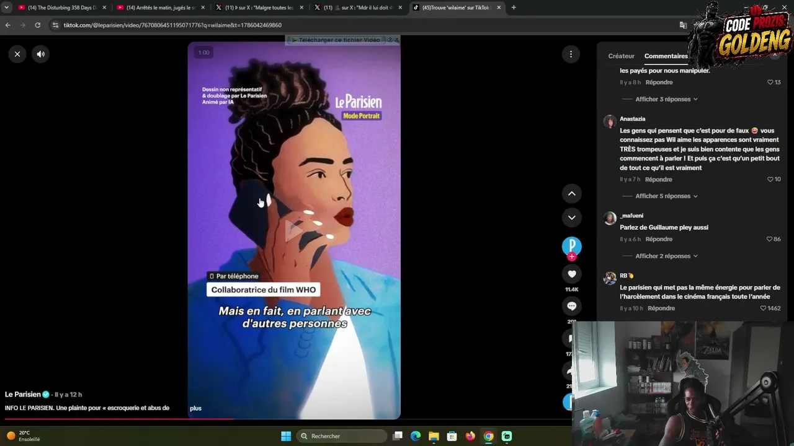This screenshot has width=794, height=446.
Task: Reply to _mafueni's comment
Action: pyautogui.click(x=659, y=239)
